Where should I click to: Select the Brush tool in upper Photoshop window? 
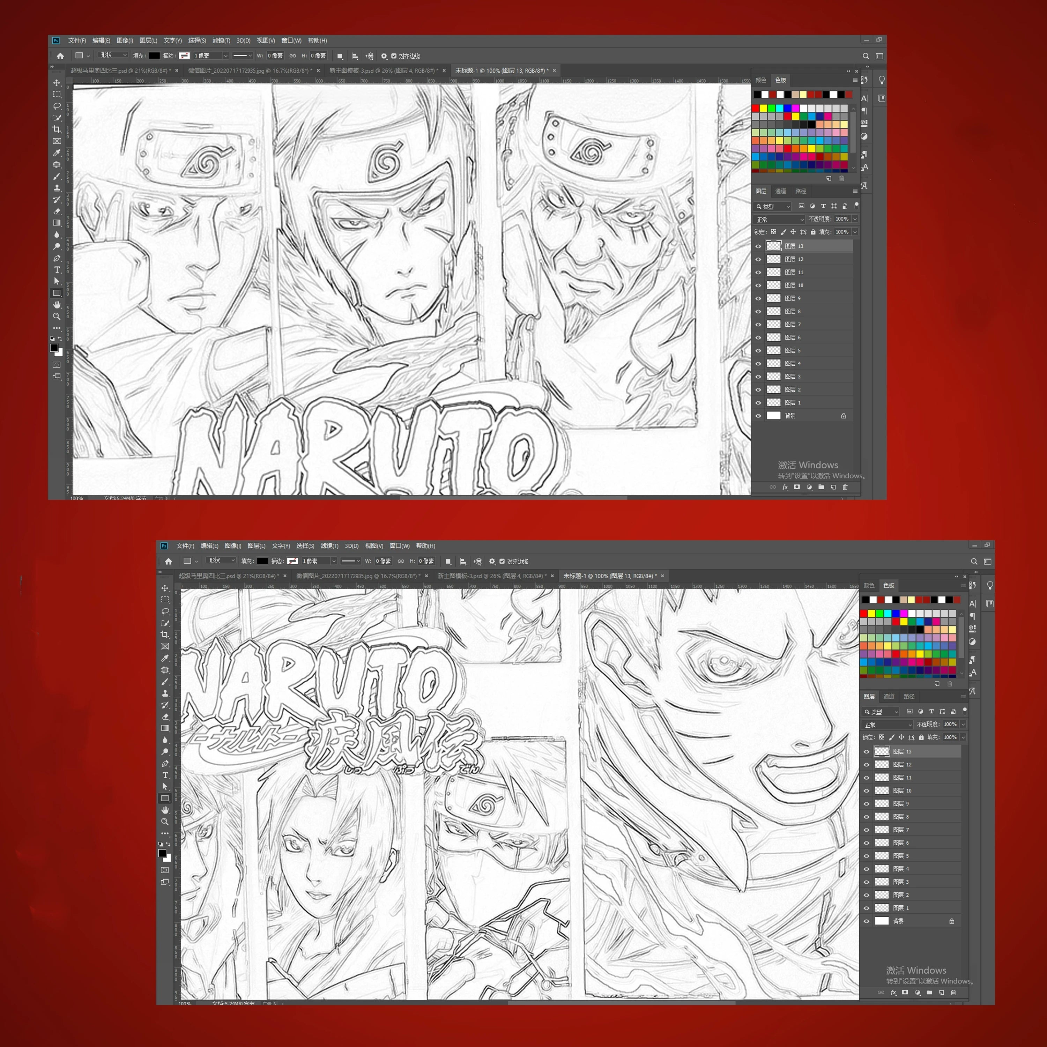(56, 176)
